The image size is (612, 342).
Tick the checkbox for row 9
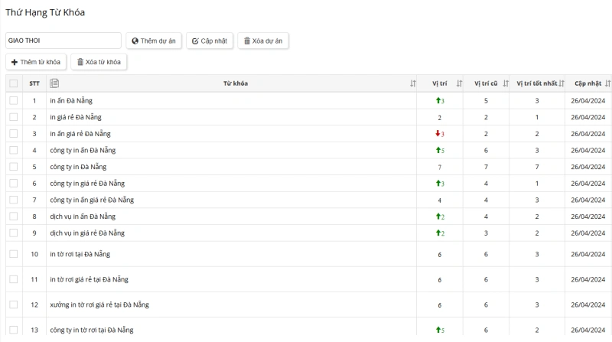tap(14, 233)
